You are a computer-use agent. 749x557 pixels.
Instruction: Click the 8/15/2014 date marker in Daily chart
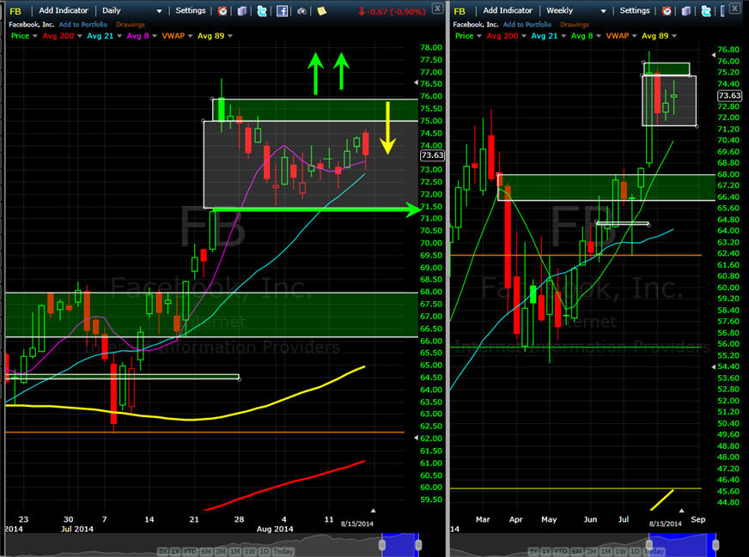[x=356, y=524]
